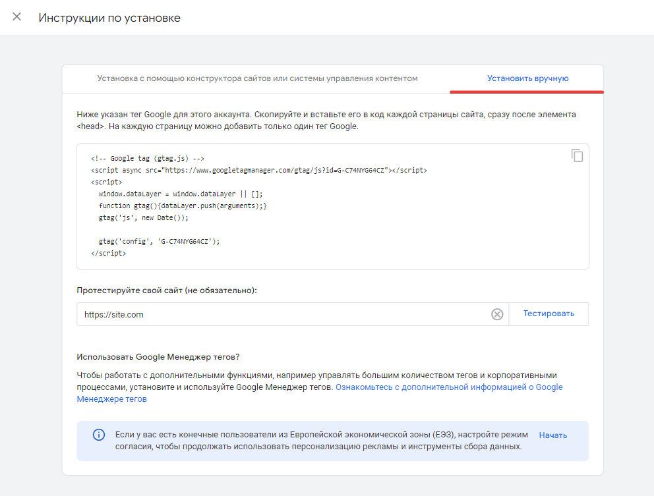Click the Инструкции по установке title
This screenshot has width=654, height=496.
(109, 18)
